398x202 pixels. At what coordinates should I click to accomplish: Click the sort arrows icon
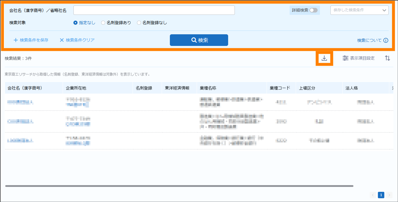click(387, 58)
